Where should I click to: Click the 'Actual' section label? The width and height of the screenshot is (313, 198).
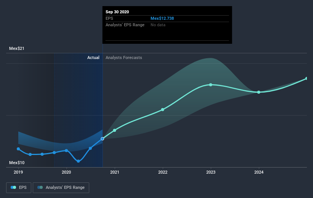click(x=93, y=57)
